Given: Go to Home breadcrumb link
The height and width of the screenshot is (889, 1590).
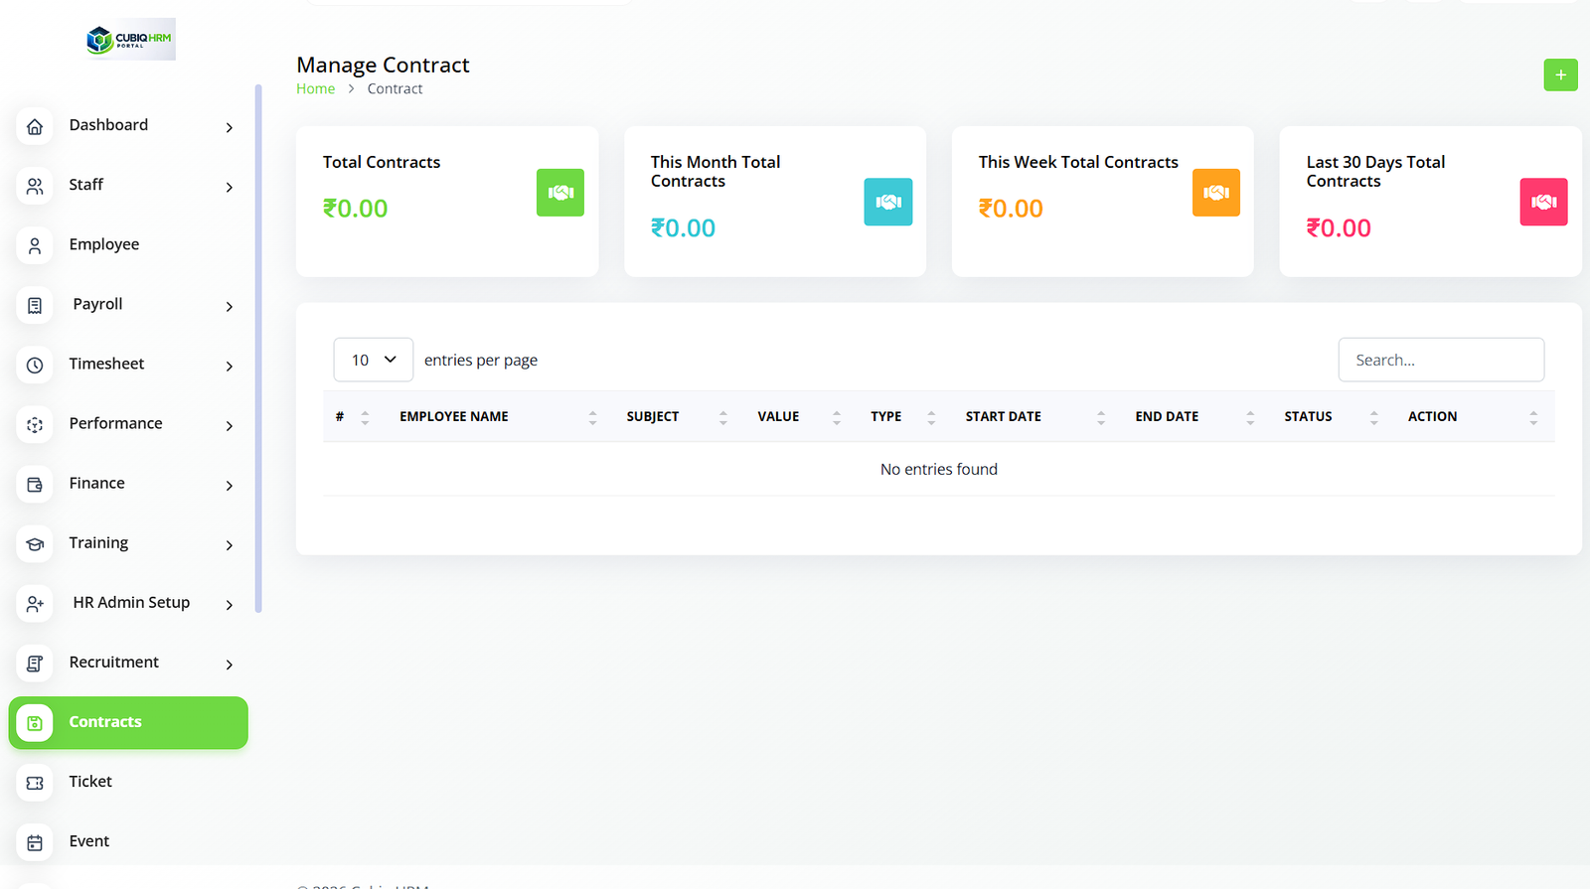Looking at the screenshot, I should tap(315, 89).
